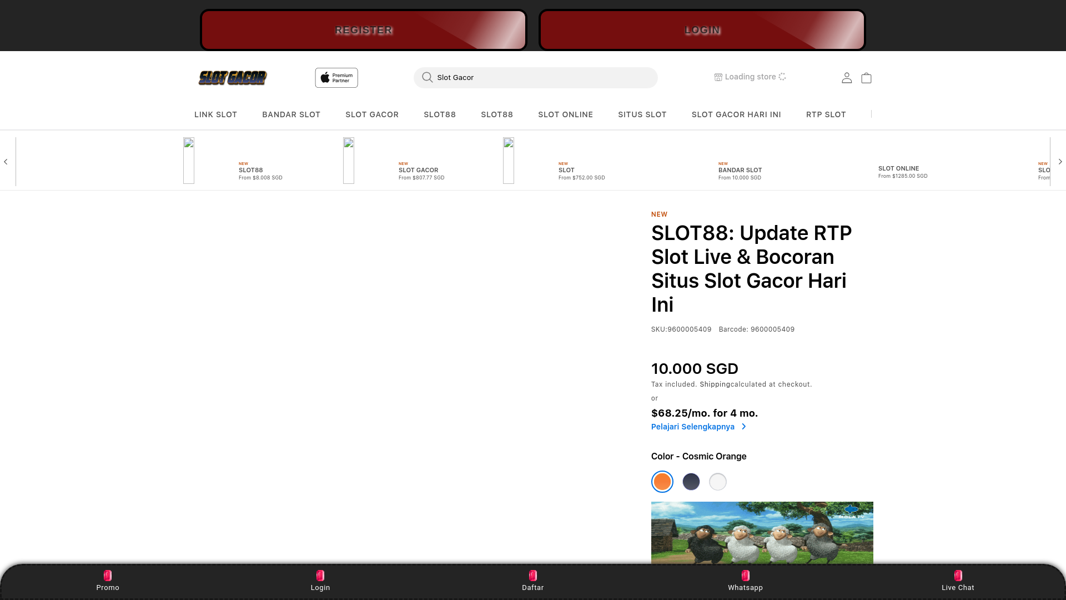Open Live Chat from bottom bar

click(958, 576)
